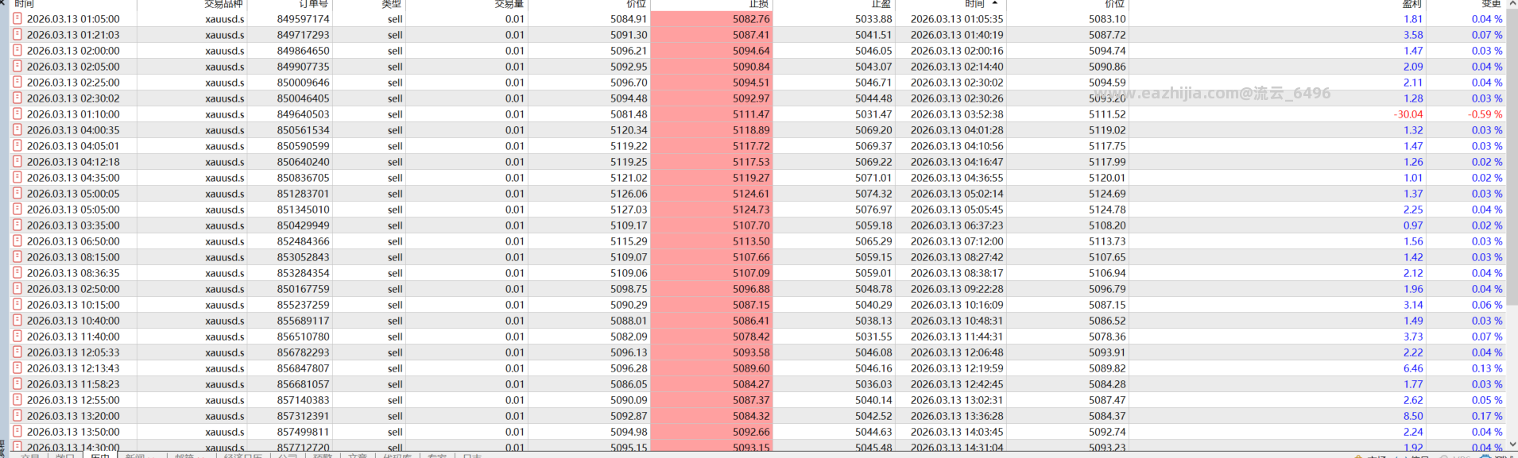1518x458 pixels.
Task: Click order icon for 2026.03.13 02:30:02 row
Action: [x=17, y=98]
